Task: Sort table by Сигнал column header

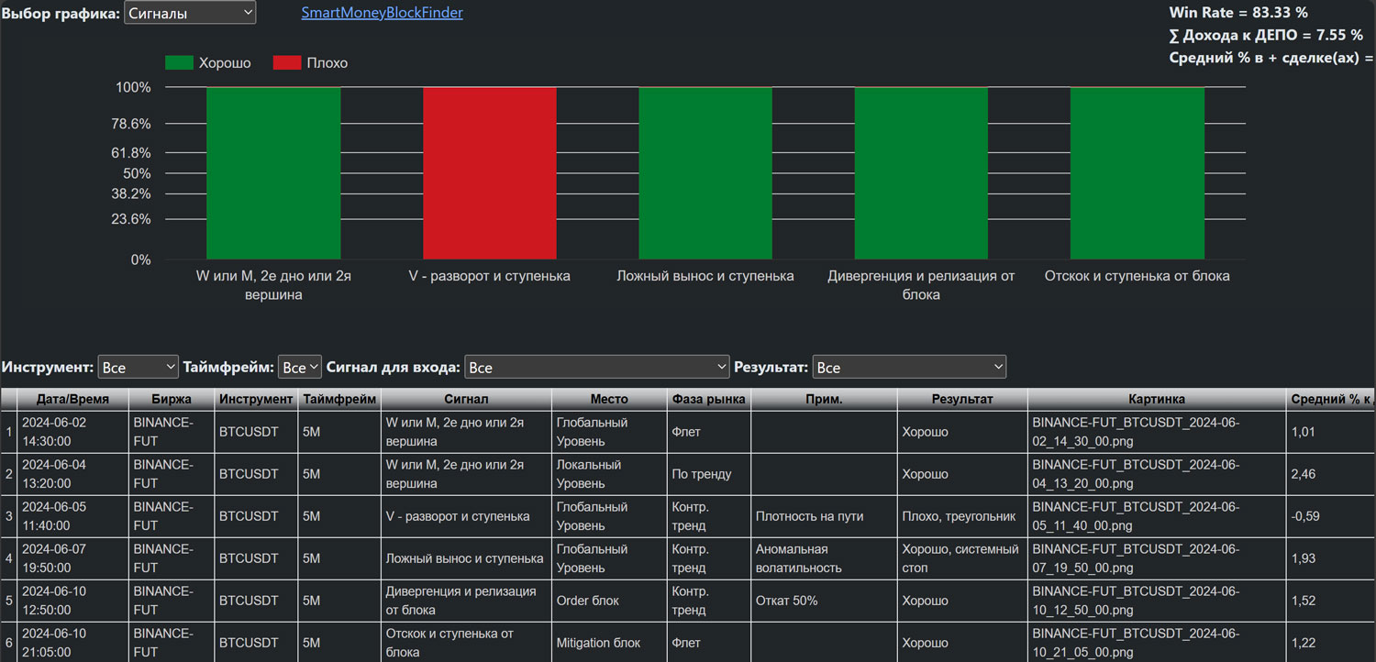Action: coord(466,399)
